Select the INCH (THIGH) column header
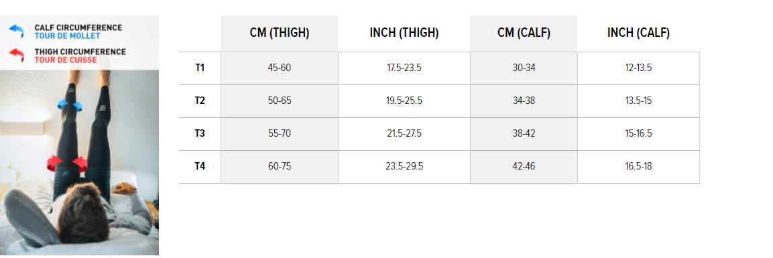Image resolution: width=773 pixels, height=258 pixels. tap(404, 34)
